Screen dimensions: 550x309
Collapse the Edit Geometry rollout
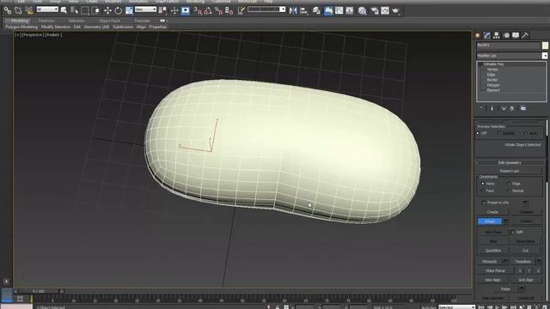(x=510, y=162)
